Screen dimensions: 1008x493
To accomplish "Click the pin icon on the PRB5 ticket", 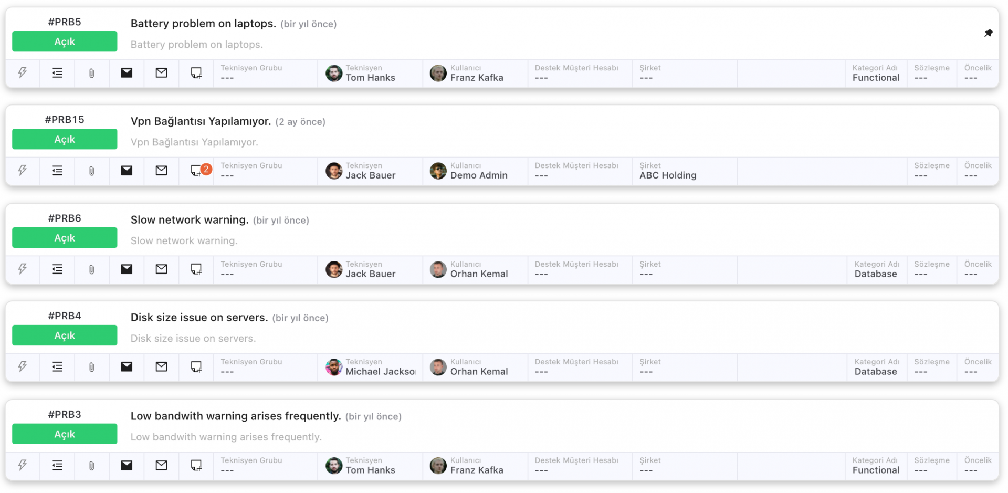I will click(x=988, y=33).
